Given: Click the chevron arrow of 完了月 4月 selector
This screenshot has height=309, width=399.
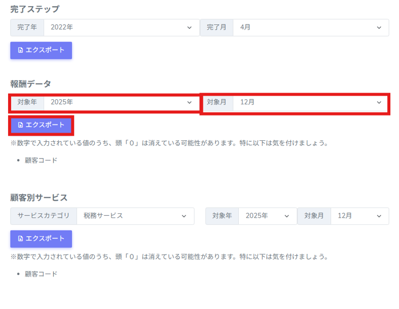Looking at the screenshot, I should click(379, 27).
